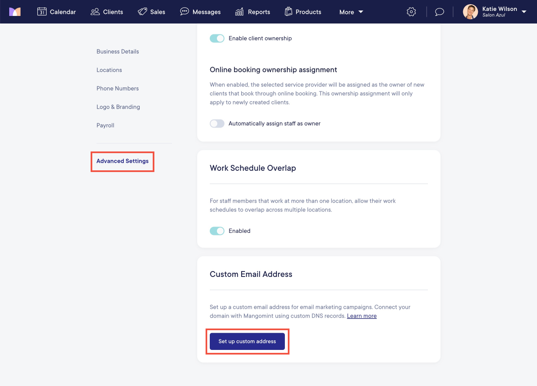Switch to the Payroll settings section

[x=105, y=125]
